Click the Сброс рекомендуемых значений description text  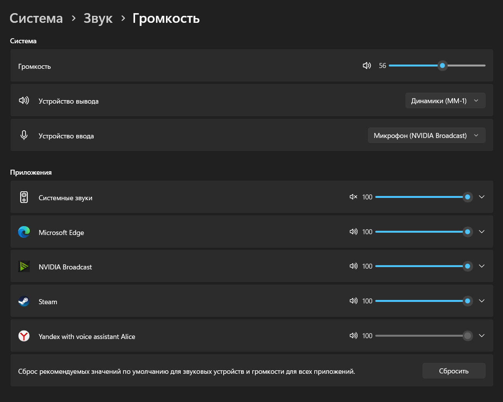[x=186, y=371]
